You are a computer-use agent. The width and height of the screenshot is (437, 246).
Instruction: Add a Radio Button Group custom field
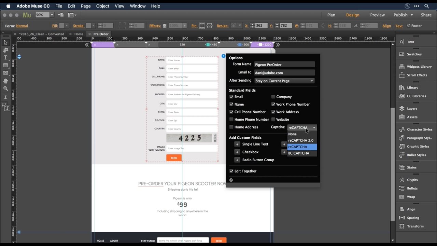tap(237, 160)
